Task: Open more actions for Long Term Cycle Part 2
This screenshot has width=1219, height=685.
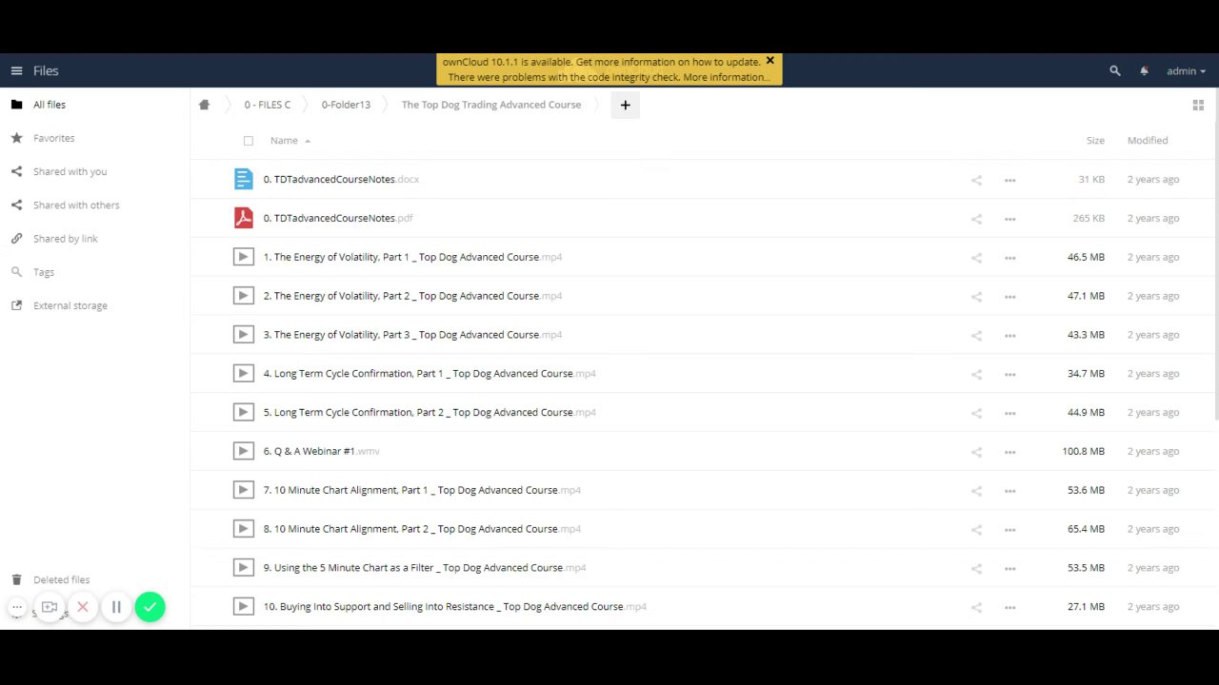Action: 1009,413
